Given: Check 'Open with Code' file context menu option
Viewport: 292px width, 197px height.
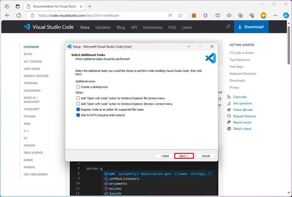Looking at the screenshot, I should click(78, 98).
